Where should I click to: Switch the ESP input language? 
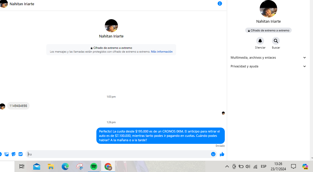click(264, 166)
